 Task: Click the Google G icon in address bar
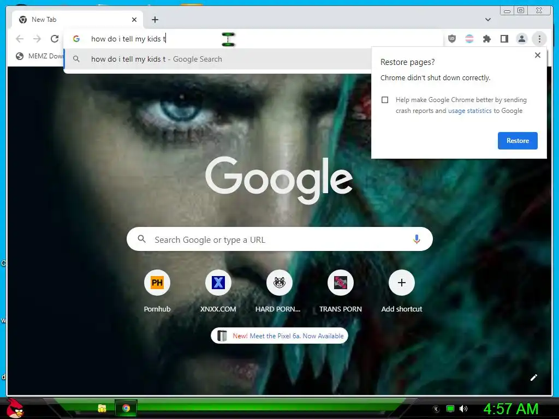point(76,39)
